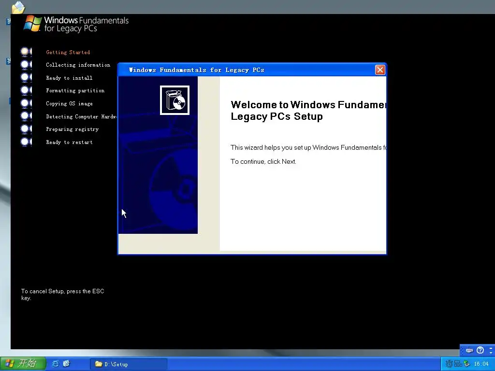
Task: Click the 'Getting Started' step text
Action: pos(68,52)
